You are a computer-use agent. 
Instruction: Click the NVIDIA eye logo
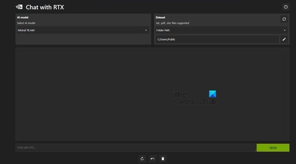[x=19, y=7]
